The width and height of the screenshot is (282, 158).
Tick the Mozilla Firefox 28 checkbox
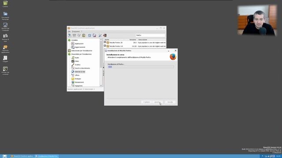105,42
